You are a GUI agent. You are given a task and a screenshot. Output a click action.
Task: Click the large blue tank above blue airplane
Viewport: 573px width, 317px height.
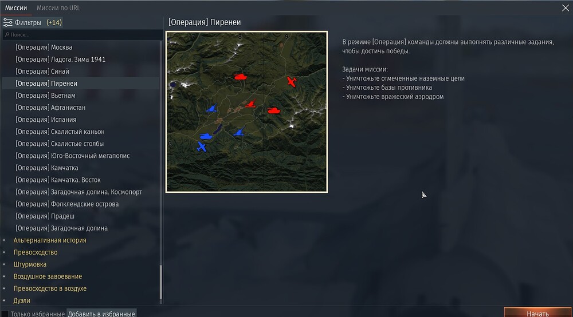click(x=206, y=136)
